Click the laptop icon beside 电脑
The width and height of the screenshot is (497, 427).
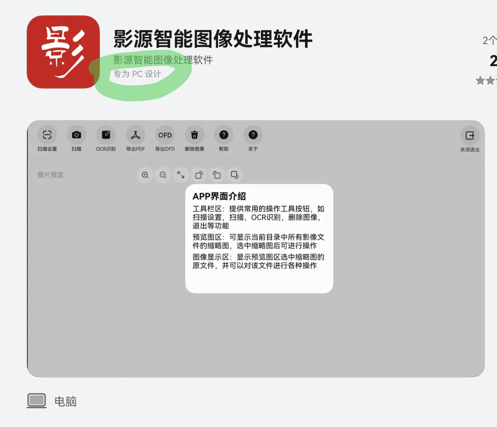[36, 400]
